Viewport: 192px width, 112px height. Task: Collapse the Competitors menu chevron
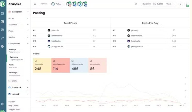[28, 44]
